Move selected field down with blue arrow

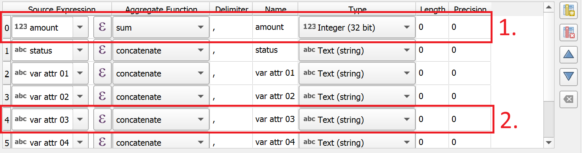568,77
